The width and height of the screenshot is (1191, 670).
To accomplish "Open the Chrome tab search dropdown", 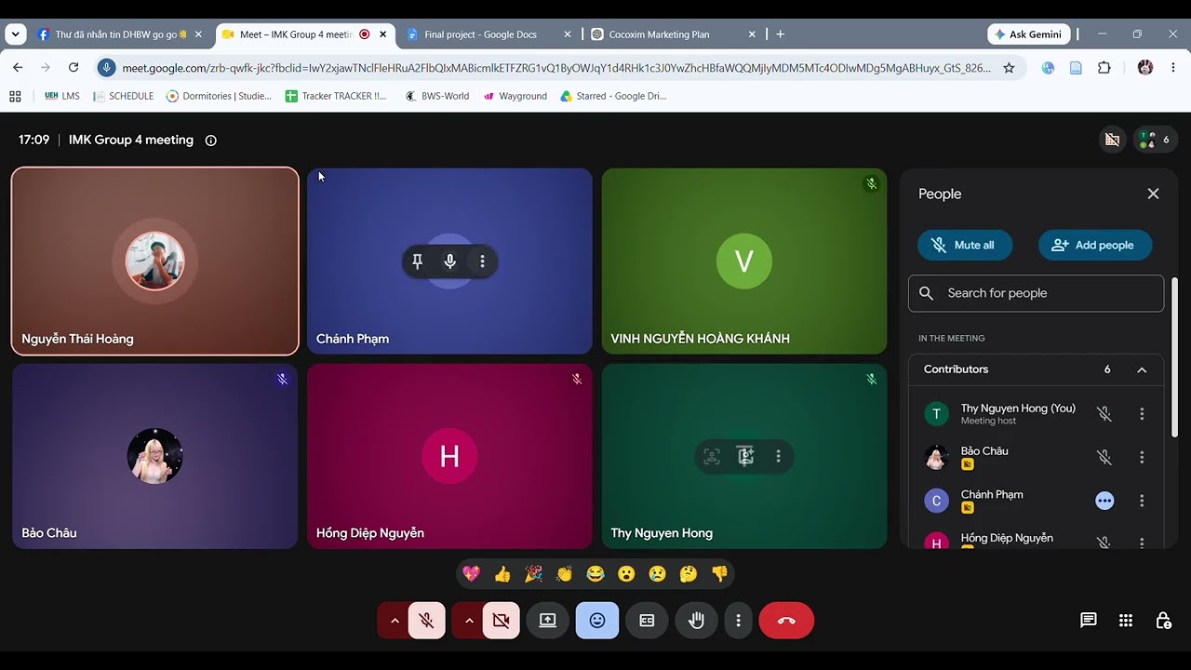I will pos(15,34).
